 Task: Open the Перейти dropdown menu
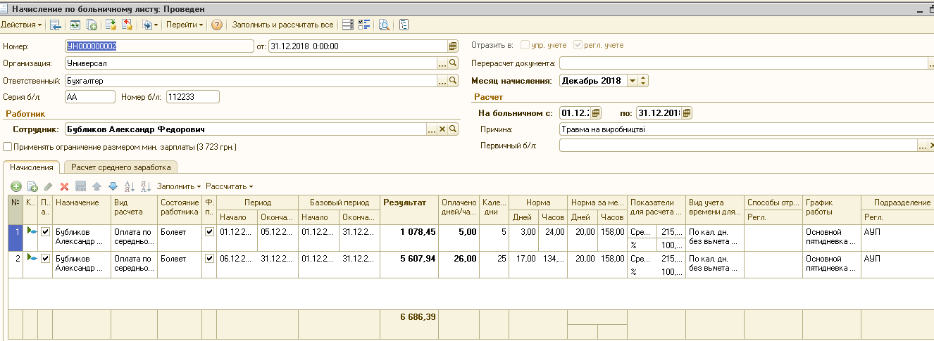(x=185, y=25)
